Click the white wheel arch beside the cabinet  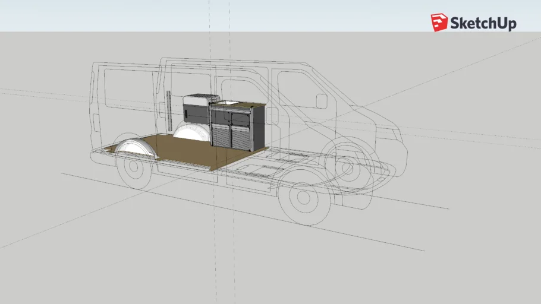191,132
